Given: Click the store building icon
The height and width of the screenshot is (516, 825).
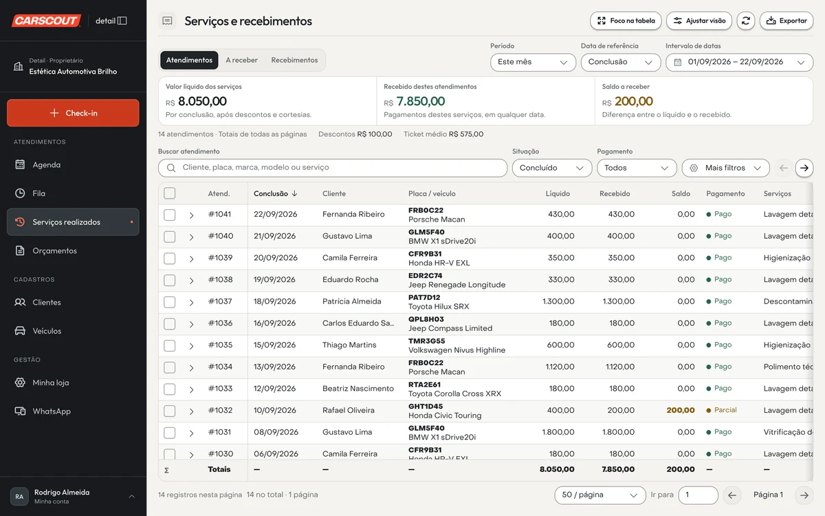Looking at the screenshot, I should coord(19,66).
